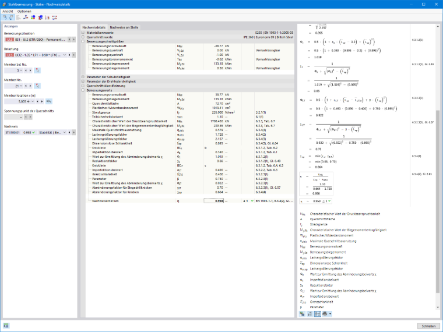
Task: Go to previous Bemessungssituation
Action: pos(69,40)
